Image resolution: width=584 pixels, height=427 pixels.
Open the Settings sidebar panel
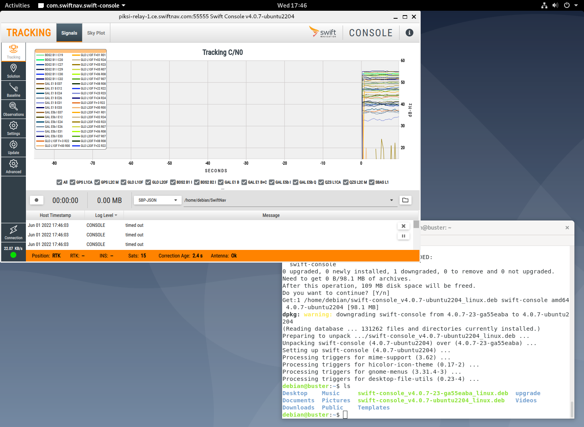[14, 128]
